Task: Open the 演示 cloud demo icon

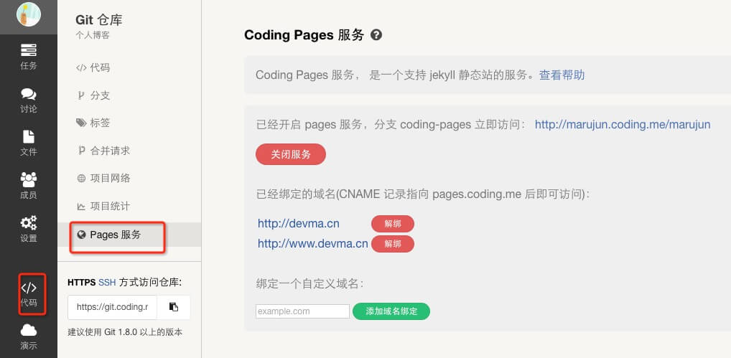Action: pos(29,336)
